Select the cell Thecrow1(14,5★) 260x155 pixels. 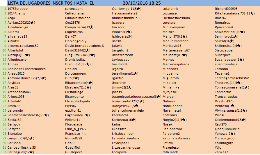(x=229, y=83)
